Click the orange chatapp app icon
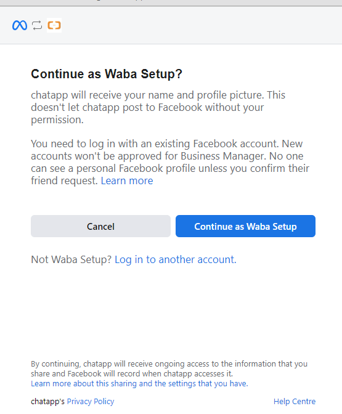342x414 pixels. (54, 25)
